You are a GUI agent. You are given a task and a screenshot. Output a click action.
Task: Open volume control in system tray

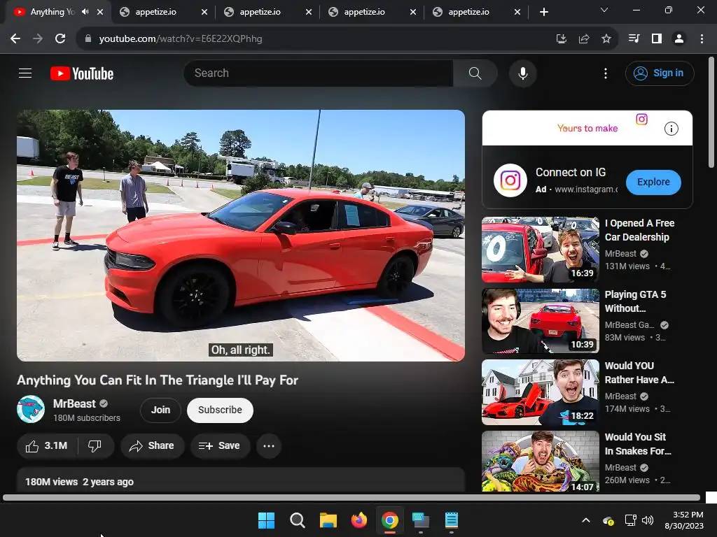pyautogui.click(x=648, y=520)
